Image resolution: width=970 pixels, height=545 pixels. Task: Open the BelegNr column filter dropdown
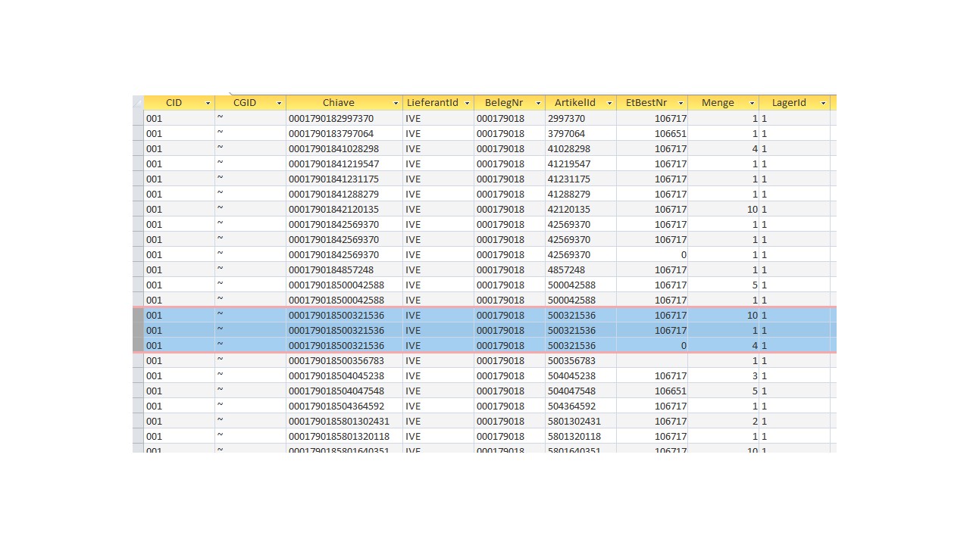(538, 103)
